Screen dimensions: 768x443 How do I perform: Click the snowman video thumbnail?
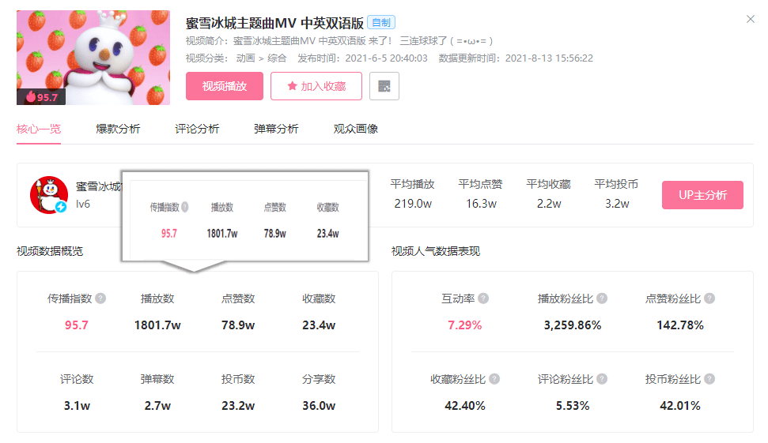pyautogui.click(x=93, y=58)
